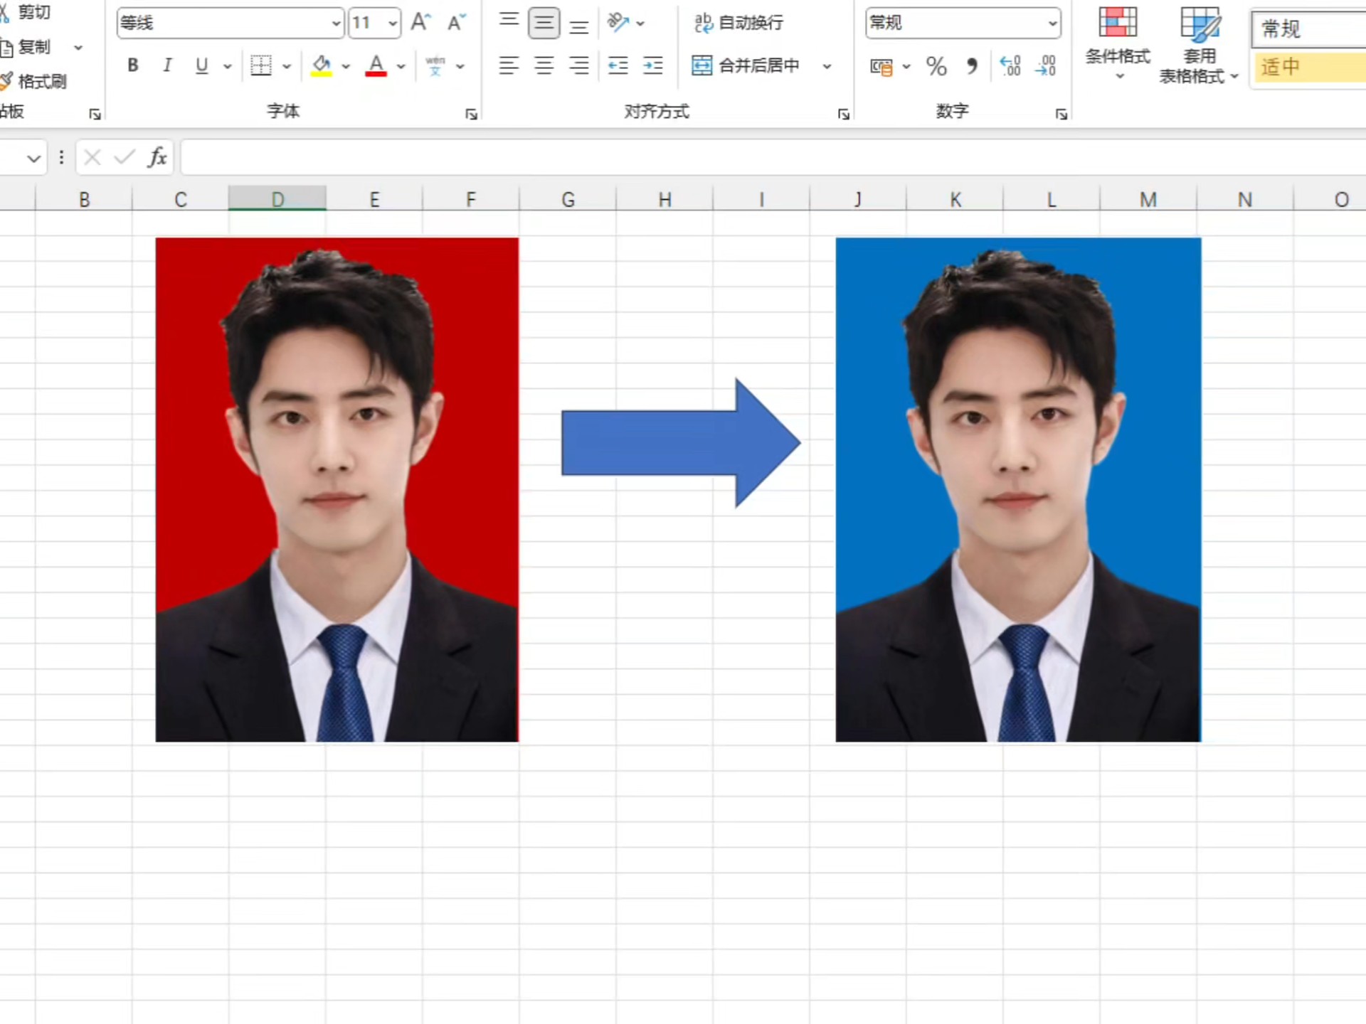The width and height of the screenshot is (1366, 1024).
Task: Click Decrease Font Size icon
Action: click(456, 23)
